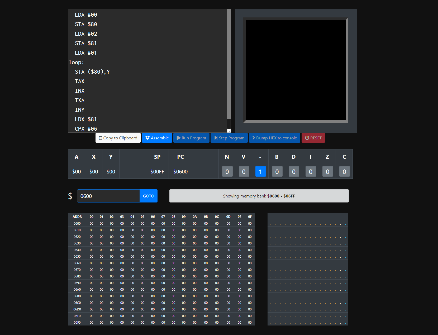Click memory row address 0640
The height and width of the screenshot is (335, 438).
pos(77,250)
